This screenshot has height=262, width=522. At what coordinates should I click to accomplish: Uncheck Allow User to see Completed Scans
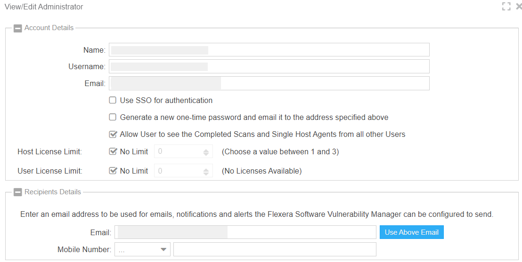113,134
